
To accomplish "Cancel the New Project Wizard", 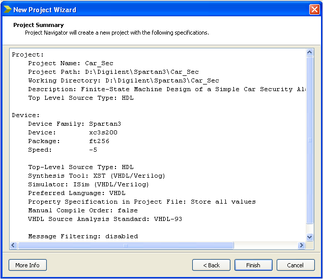I will pyautogui.click(x=295, y=265).
